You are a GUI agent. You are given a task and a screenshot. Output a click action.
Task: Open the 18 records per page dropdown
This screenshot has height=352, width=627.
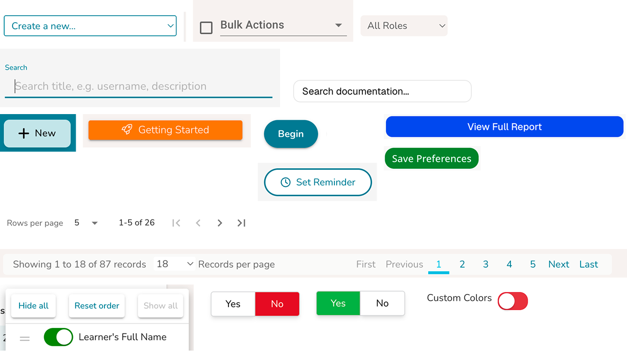(x=174, y=263)
